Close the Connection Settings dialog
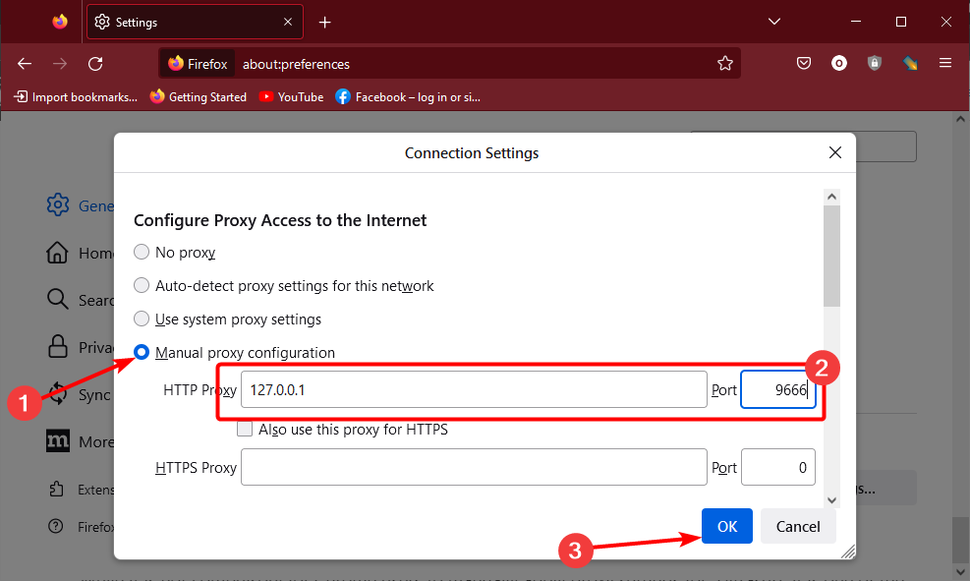Screen dimensions: 970x581 point(835,152)
